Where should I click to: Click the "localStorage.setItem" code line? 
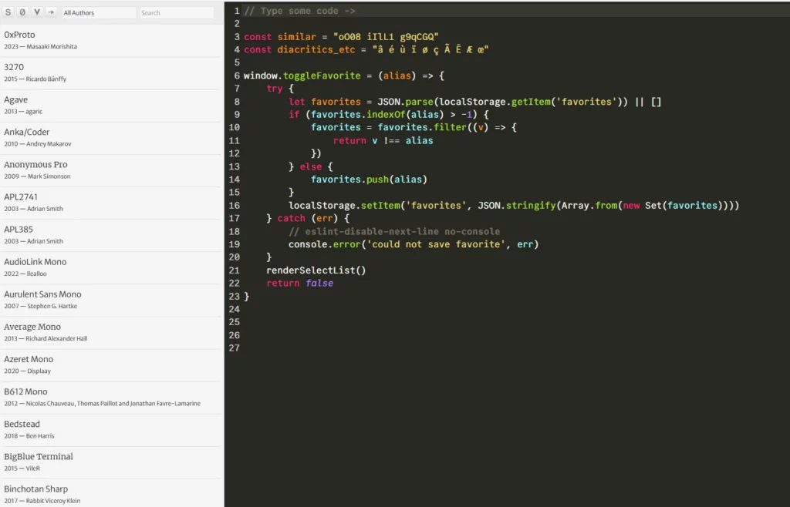(514, 205)
